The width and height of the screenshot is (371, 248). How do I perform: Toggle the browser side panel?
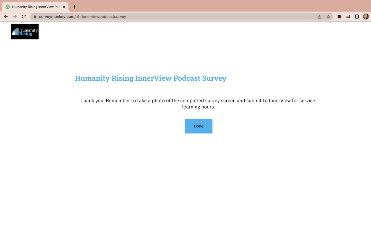point(357,16)
